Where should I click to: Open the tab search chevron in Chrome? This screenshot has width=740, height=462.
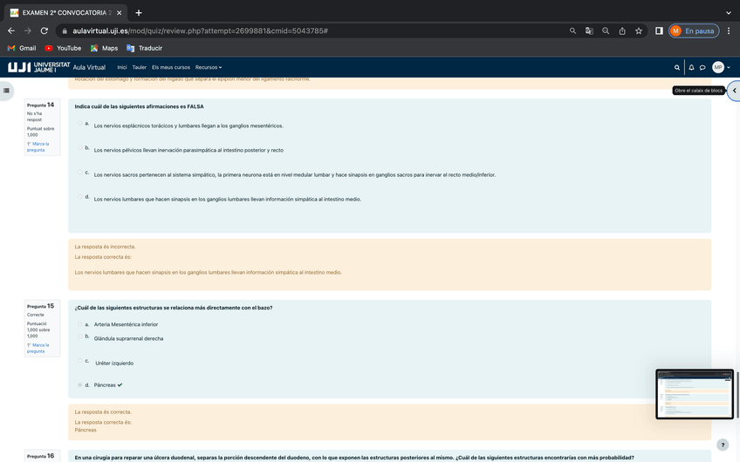(729, 12)
